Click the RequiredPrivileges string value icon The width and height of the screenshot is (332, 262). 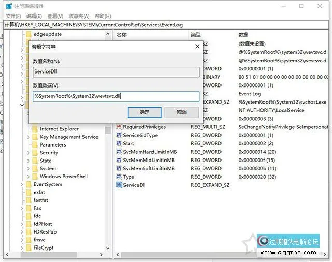[119, 127]
